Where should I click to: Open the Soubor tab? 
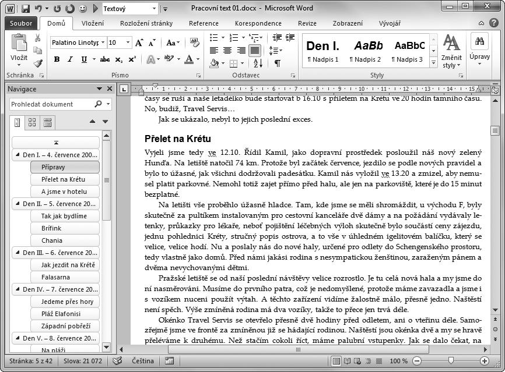click(x=21, y=23)
